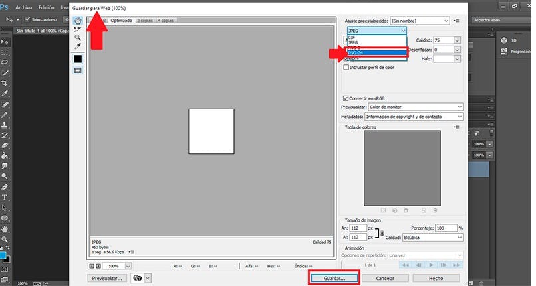Open the color table panel menu icon
This screenshot has height=286, width=536.
click(456, 126)
